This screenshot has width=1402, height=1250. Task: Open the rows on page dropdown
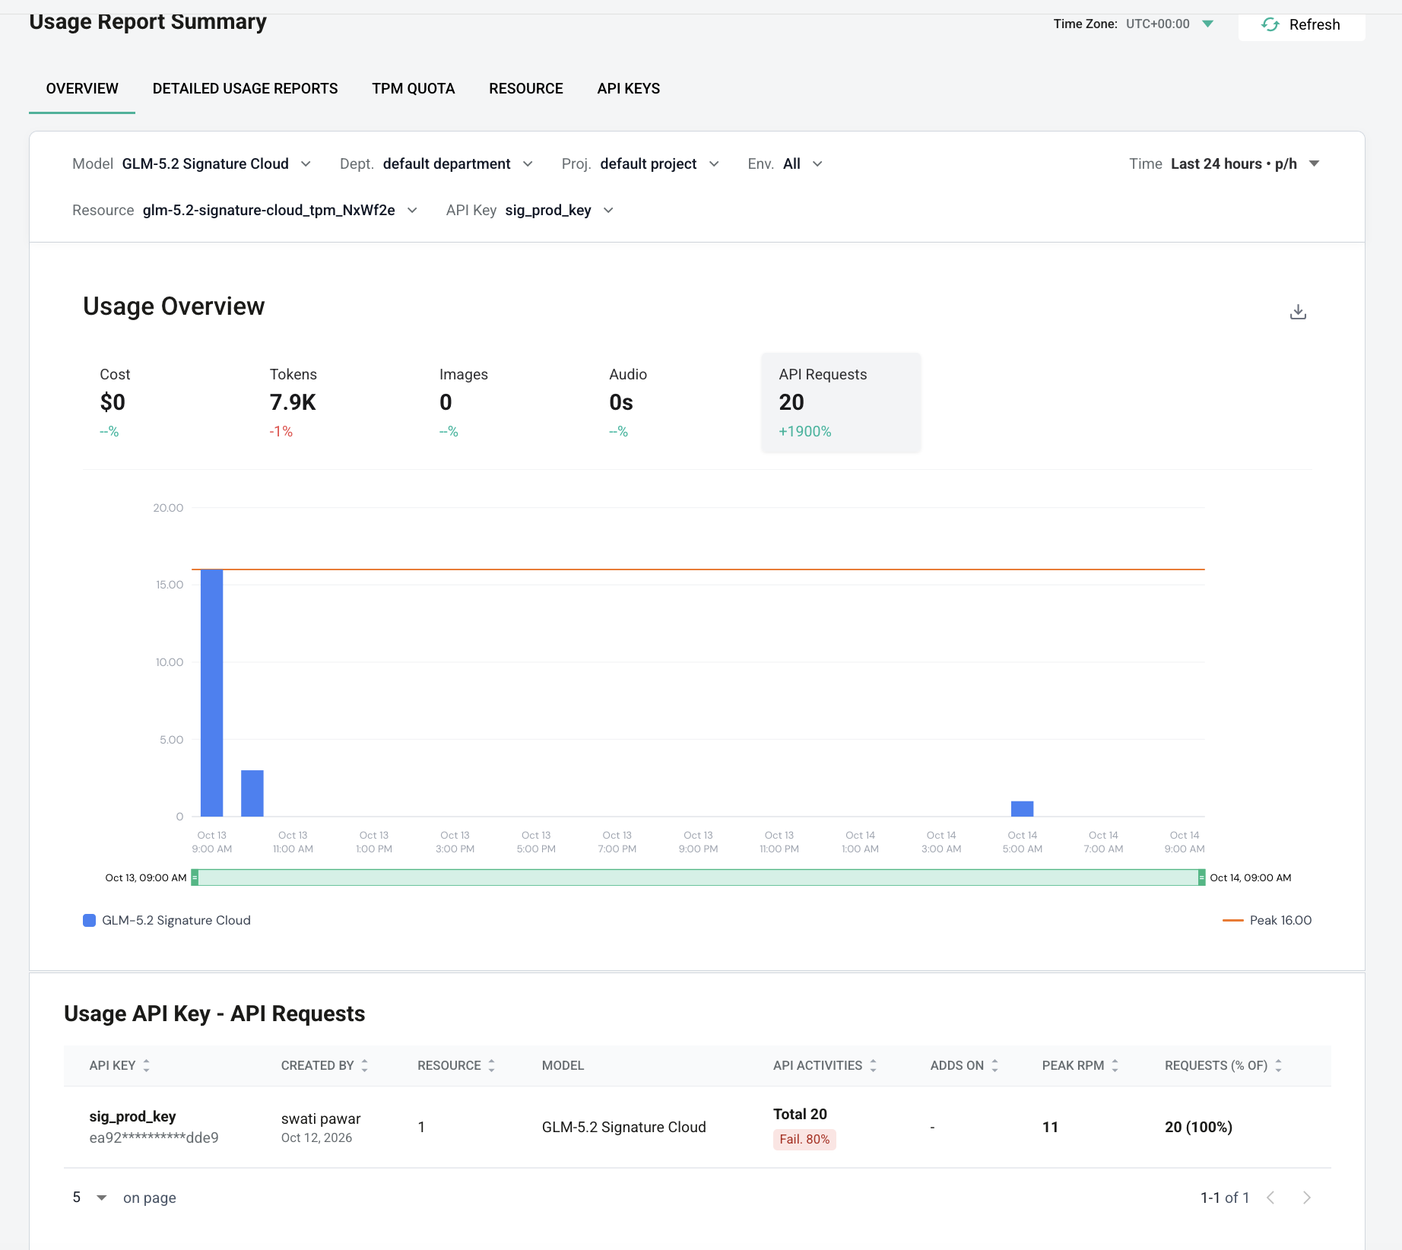click(89, 1198)
